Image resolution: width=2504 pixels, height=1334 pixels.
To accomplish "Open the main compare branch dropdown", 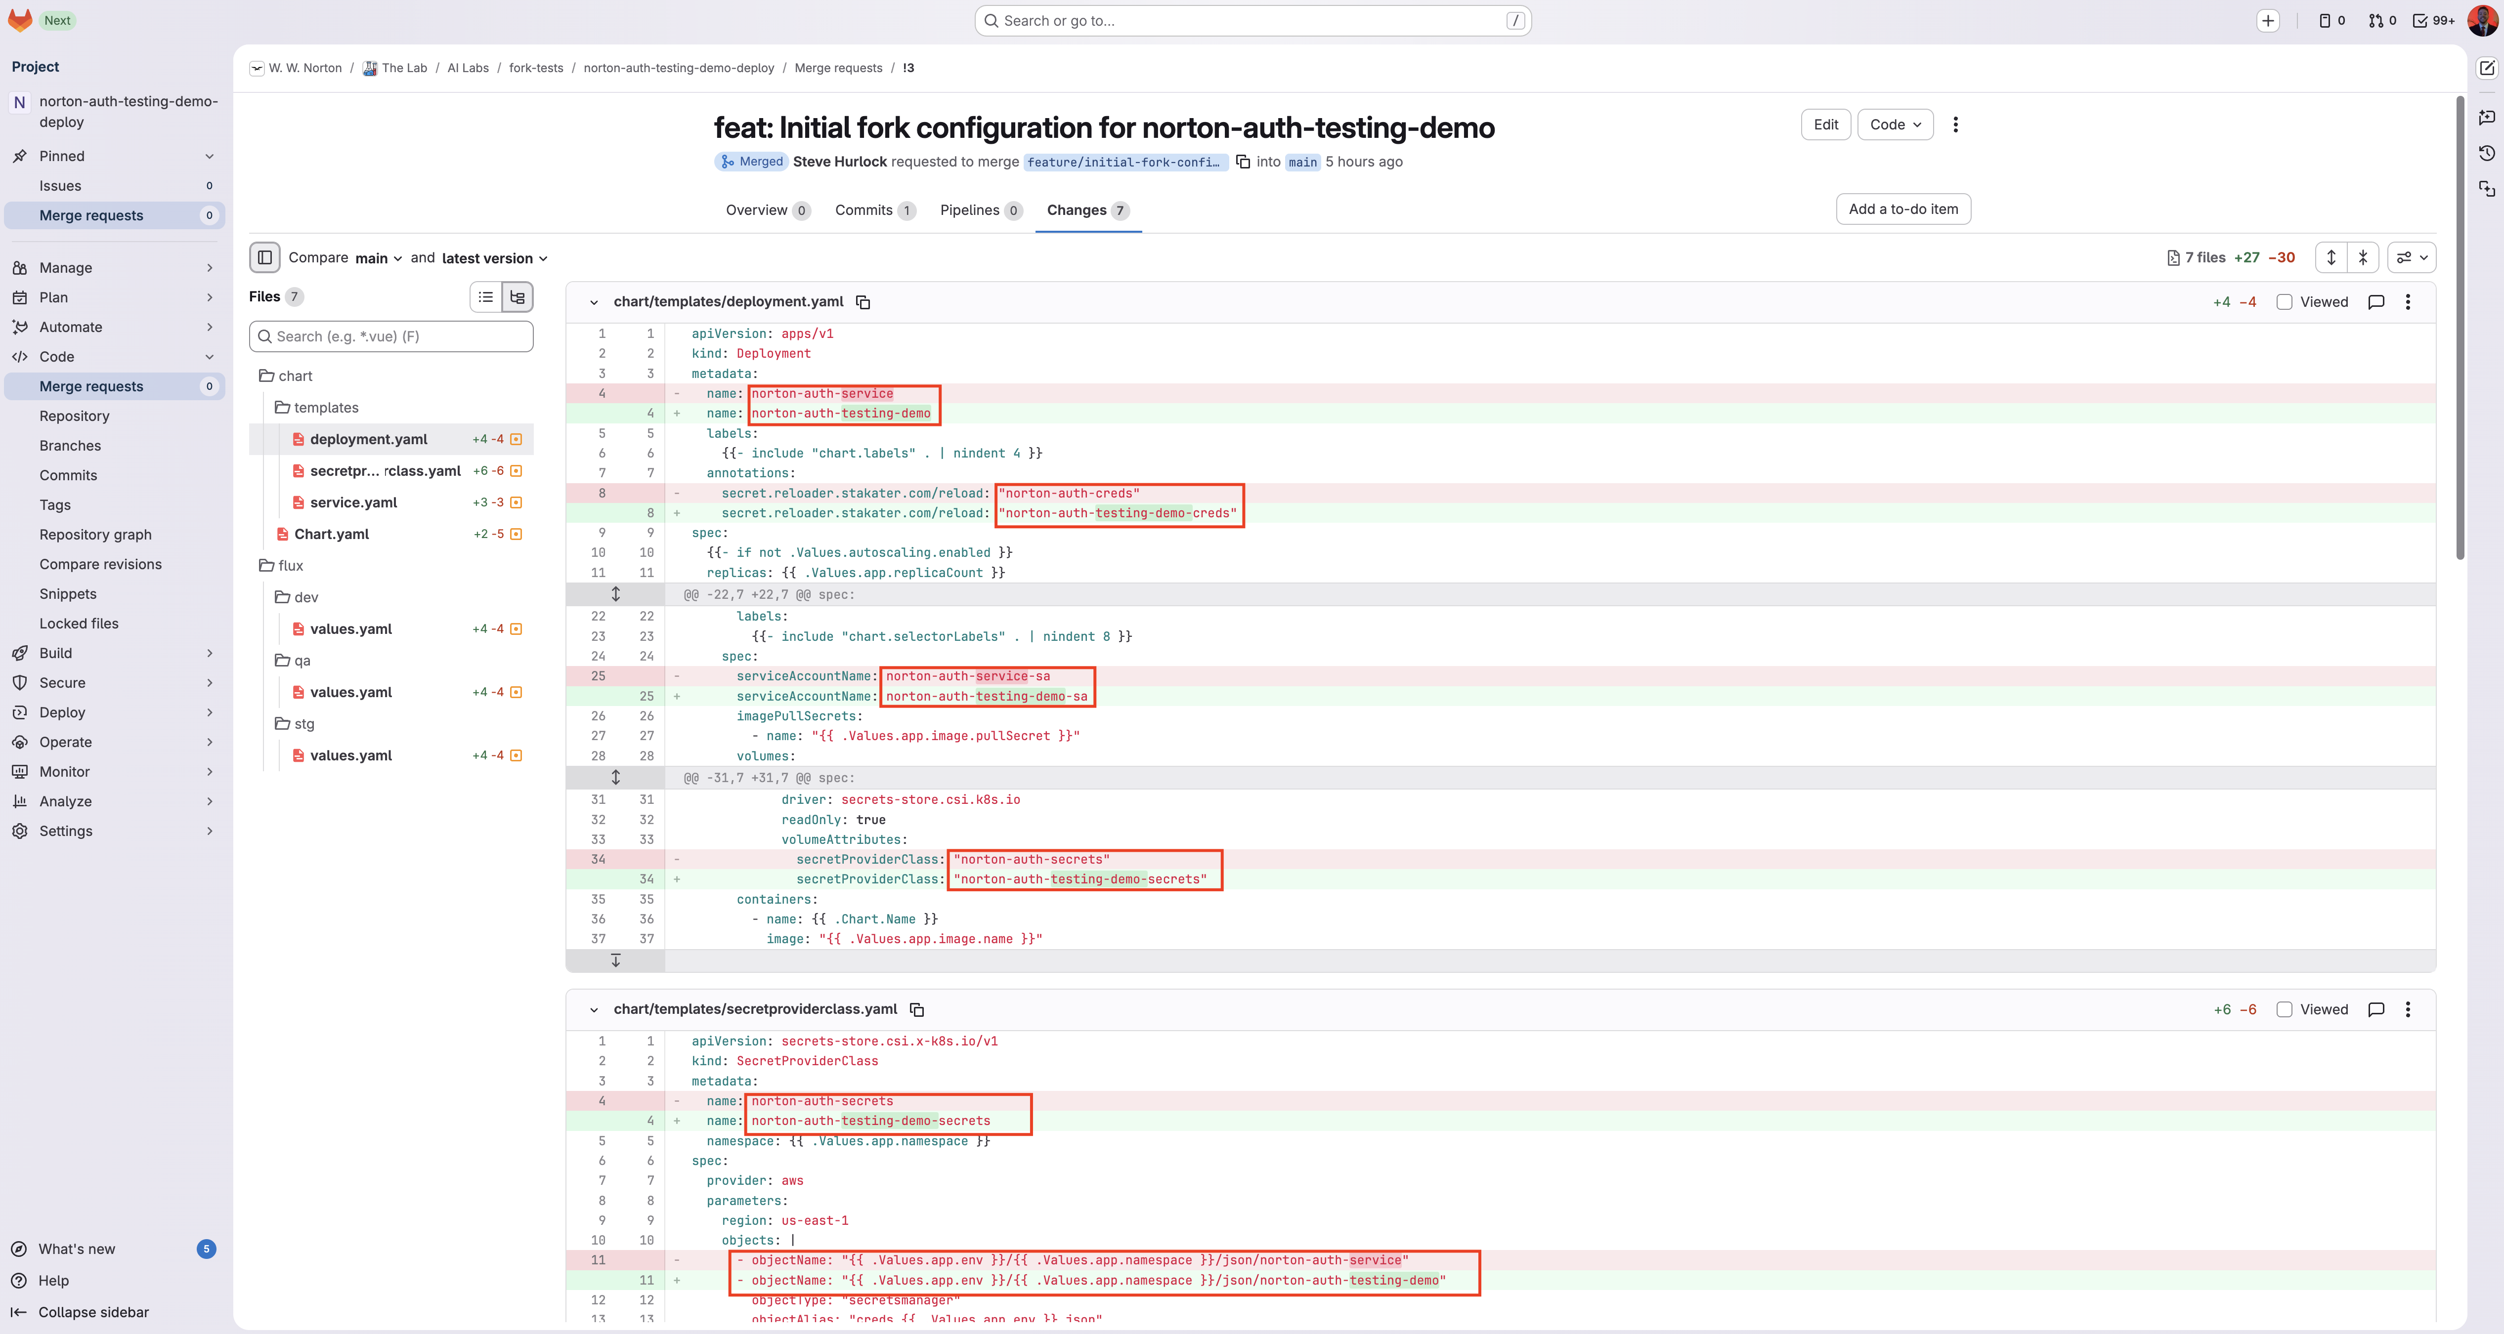I will point(378,258).
